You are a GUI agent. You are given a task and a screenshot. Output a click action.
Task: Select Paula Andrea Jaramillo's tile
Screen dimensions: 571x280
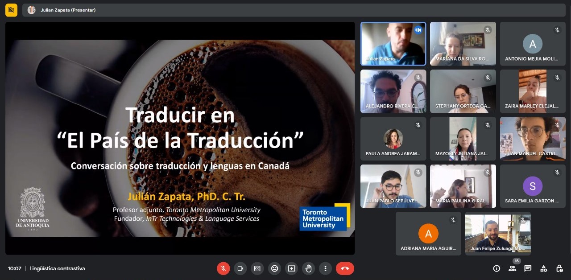[x=393, y=139]
